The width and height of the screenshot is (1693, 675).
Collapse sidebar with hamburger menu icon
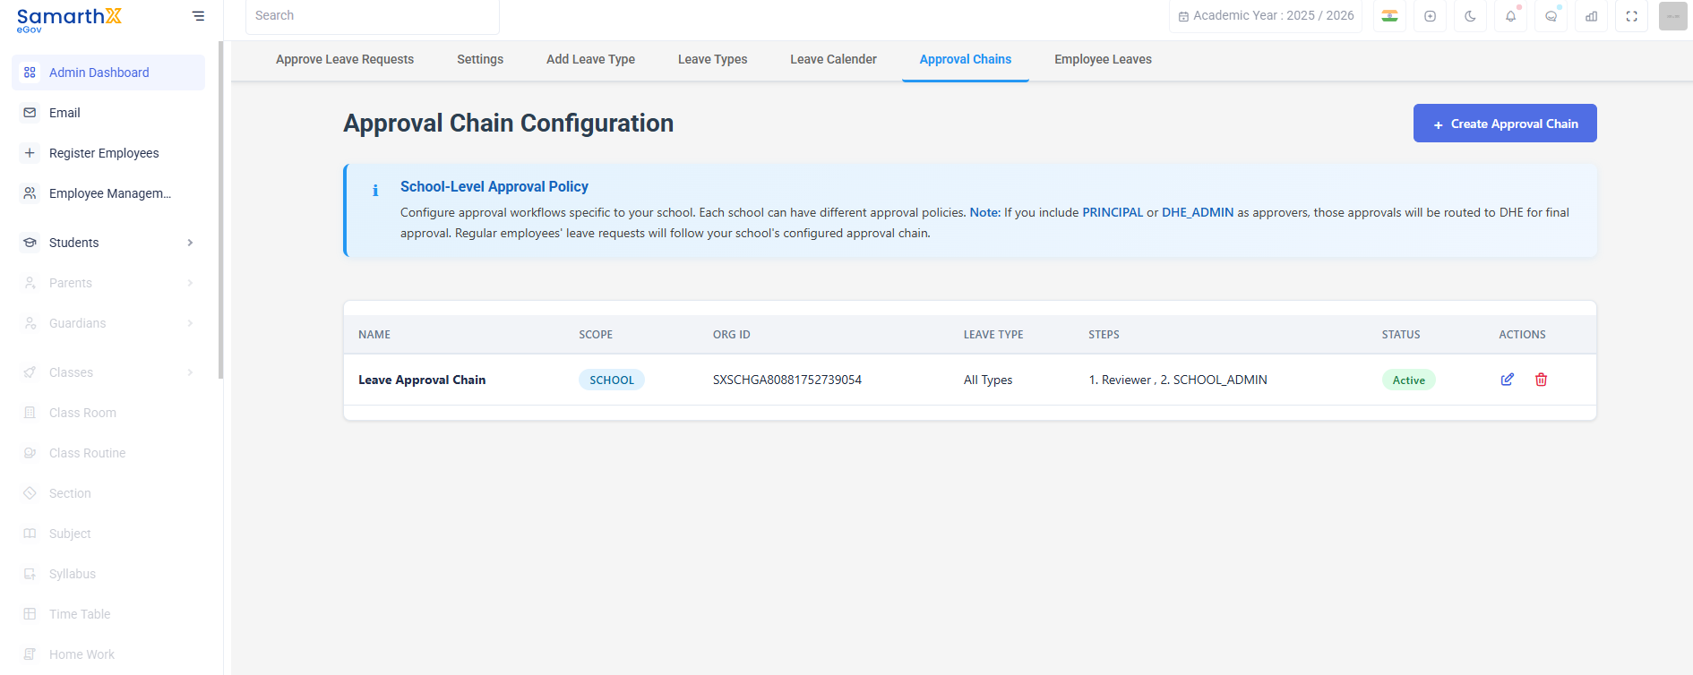tap(198, 16)
